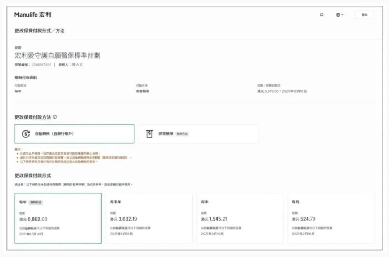Click the info icon beside 更改保費付款方法
Image resolution: width=389 pixels, height=257 pixels.
click(55, 117)
